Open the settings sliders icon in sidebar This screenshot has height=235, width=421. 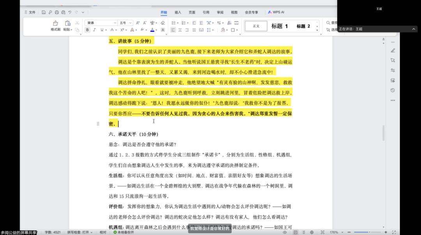tap(393, 71)
